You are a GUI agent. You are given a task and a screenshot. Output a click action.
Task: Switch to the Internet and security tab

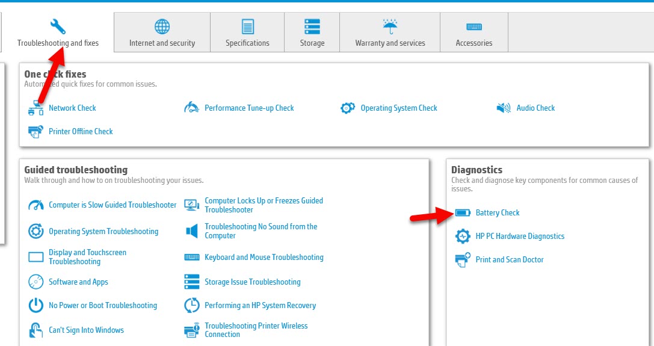(x=162, y=33)
